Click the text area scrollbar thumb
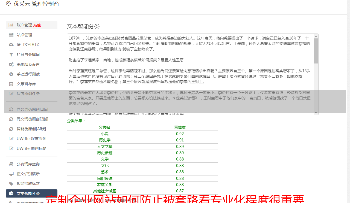350x203 pixels. pyautogui.click(x=316, y=51)
